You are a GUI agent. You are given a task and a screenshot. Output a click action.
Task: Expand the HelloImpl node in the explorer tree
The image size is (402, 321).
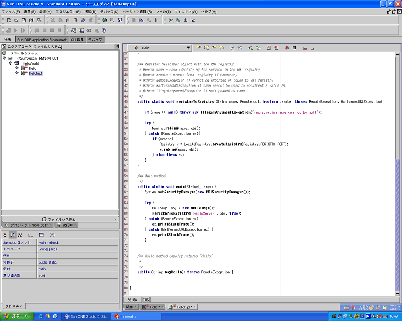(17, 73)
